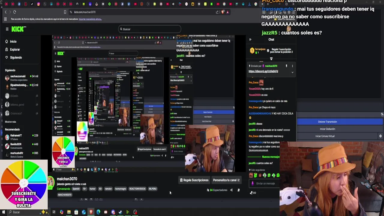
Task: Expand list with Mostrar más
Action: point(10,122)
